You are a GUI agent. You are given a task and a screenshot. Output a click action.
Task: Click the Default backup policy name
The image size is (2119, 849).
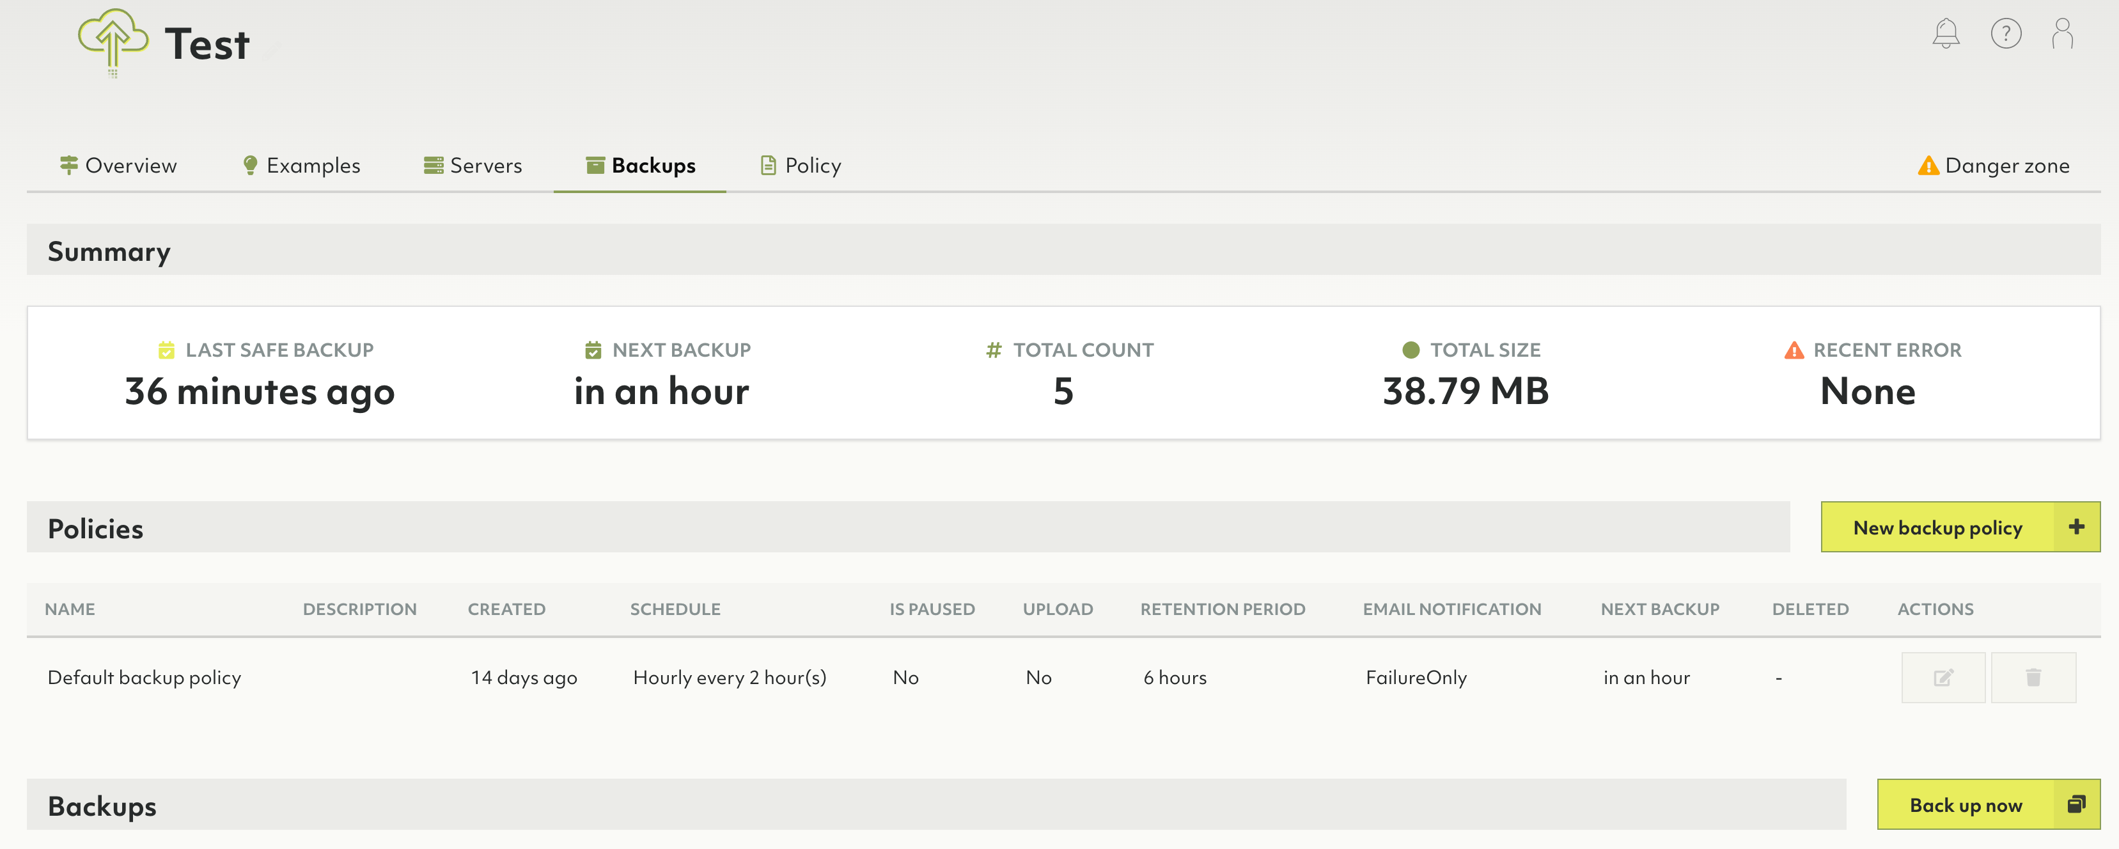(x=144, y=677)
